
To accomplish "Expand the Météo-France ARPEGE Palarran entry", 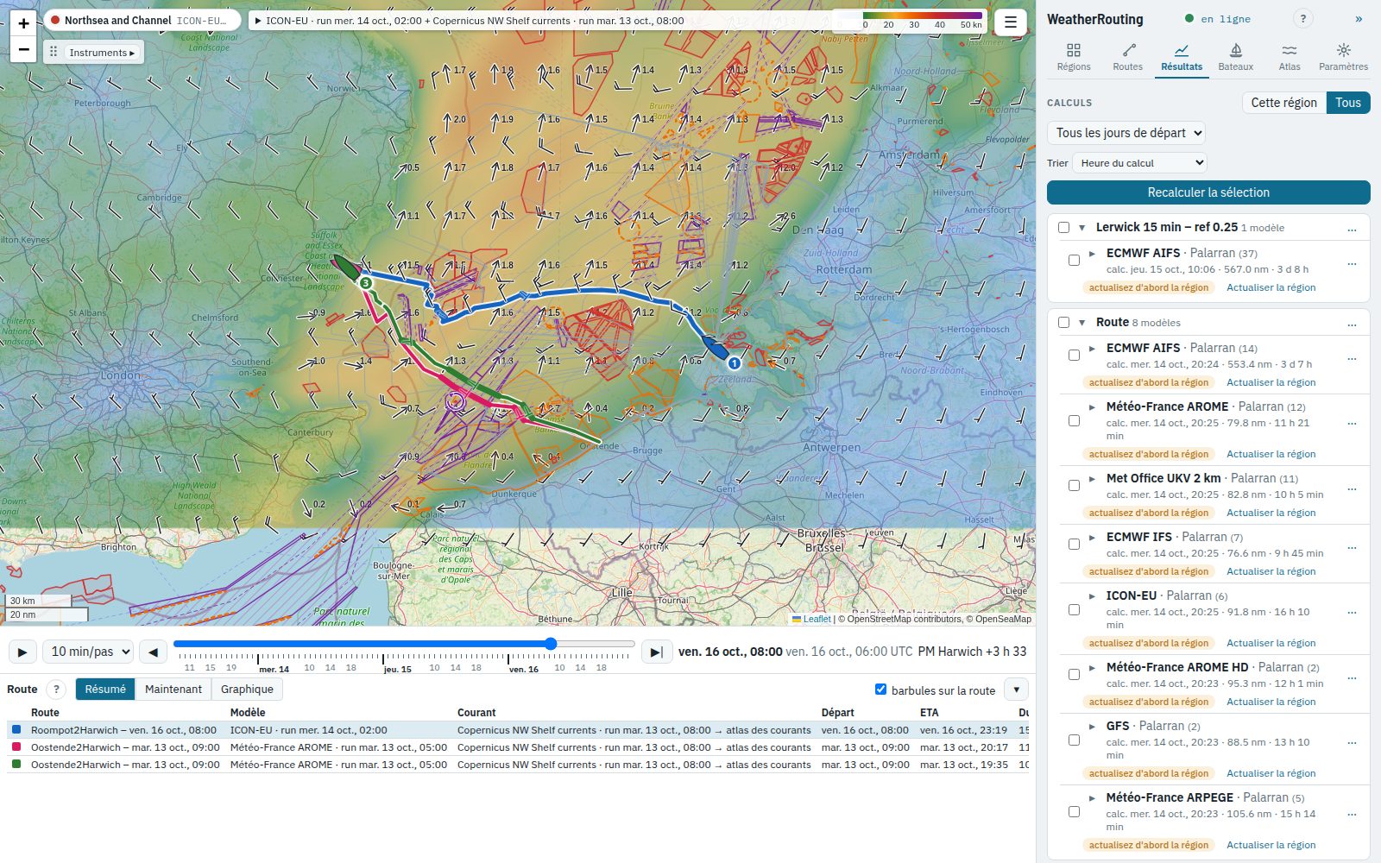I will [x=1093, y=798].
